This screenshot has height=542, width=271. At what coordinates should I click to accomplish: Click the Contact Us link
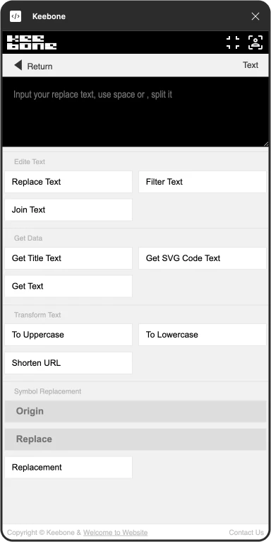(x=246, y=533)
